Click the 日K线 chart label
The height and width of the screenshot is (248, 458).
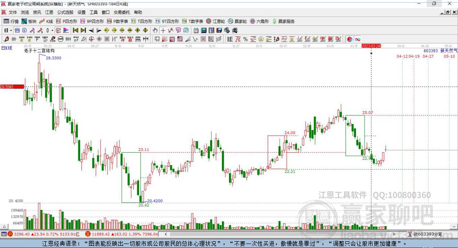click(7, 48)
